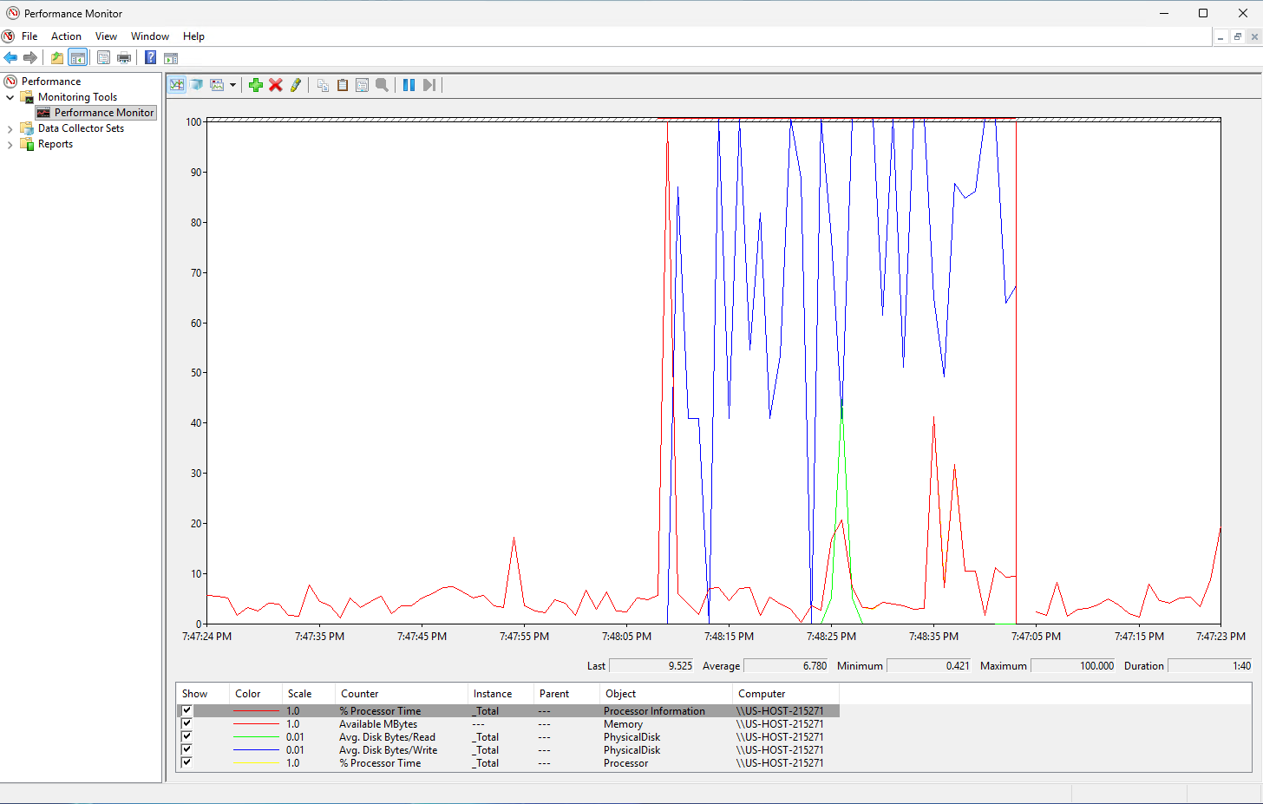This screenshot has height=804, width=1263.
Task: Click the Up One Level folder icon
Action: pyautogui.click(x=56, y=58)
